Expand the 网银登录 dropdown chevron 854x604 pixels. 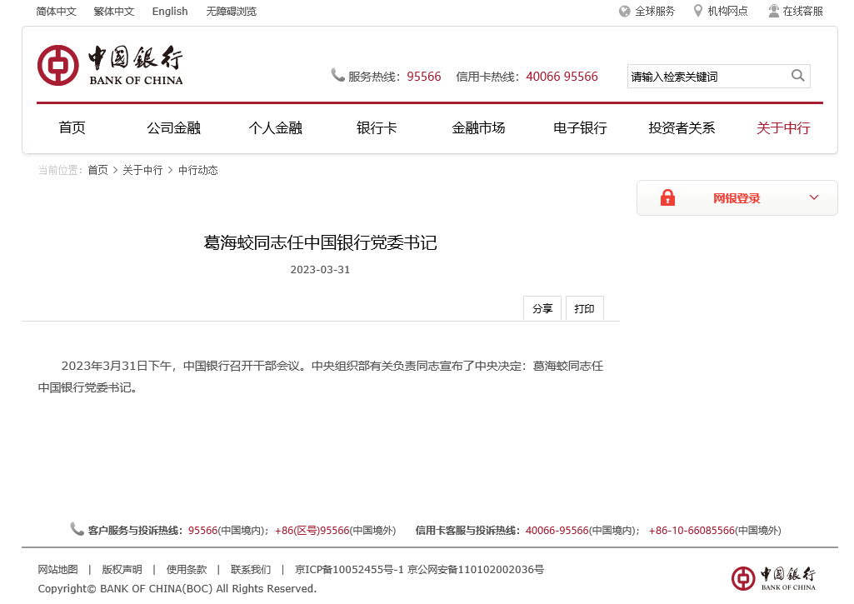(x=814, y=197)
